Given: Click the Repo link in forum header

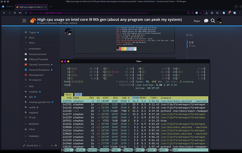Looking at the screenshot, I should click(x=197, y=21).
